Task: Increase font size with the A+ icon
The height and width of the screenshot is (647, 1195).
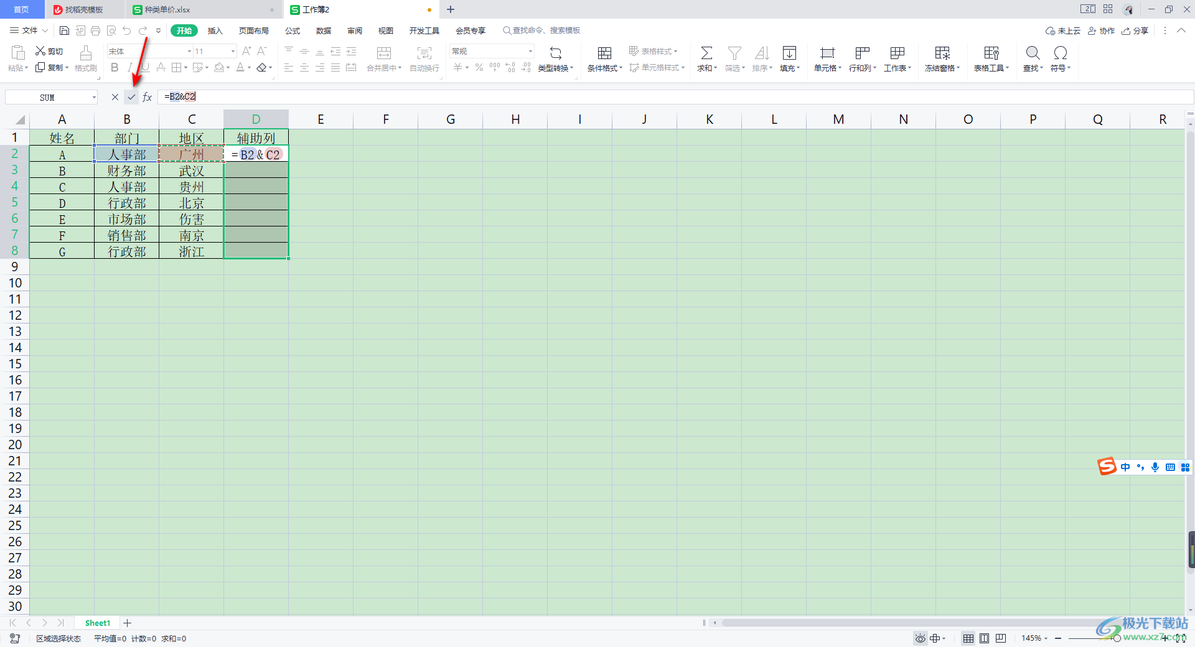Action: click(x=246, y=51)
